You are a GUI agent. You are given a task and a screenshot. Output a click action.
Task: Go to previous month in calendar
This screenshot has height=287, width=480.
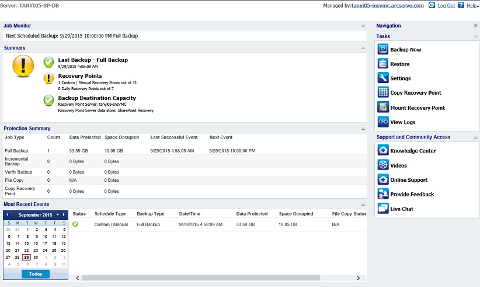(7, 215)
